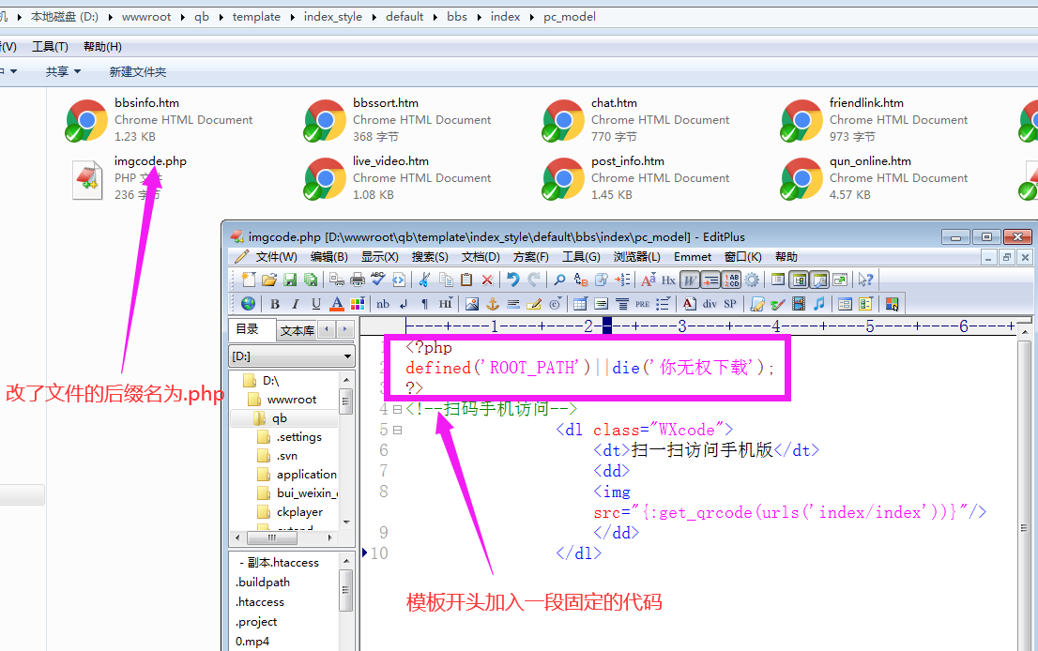
Task: Click the Print icon in EditPlus toolbar
Action: click(x=358, y=280)
